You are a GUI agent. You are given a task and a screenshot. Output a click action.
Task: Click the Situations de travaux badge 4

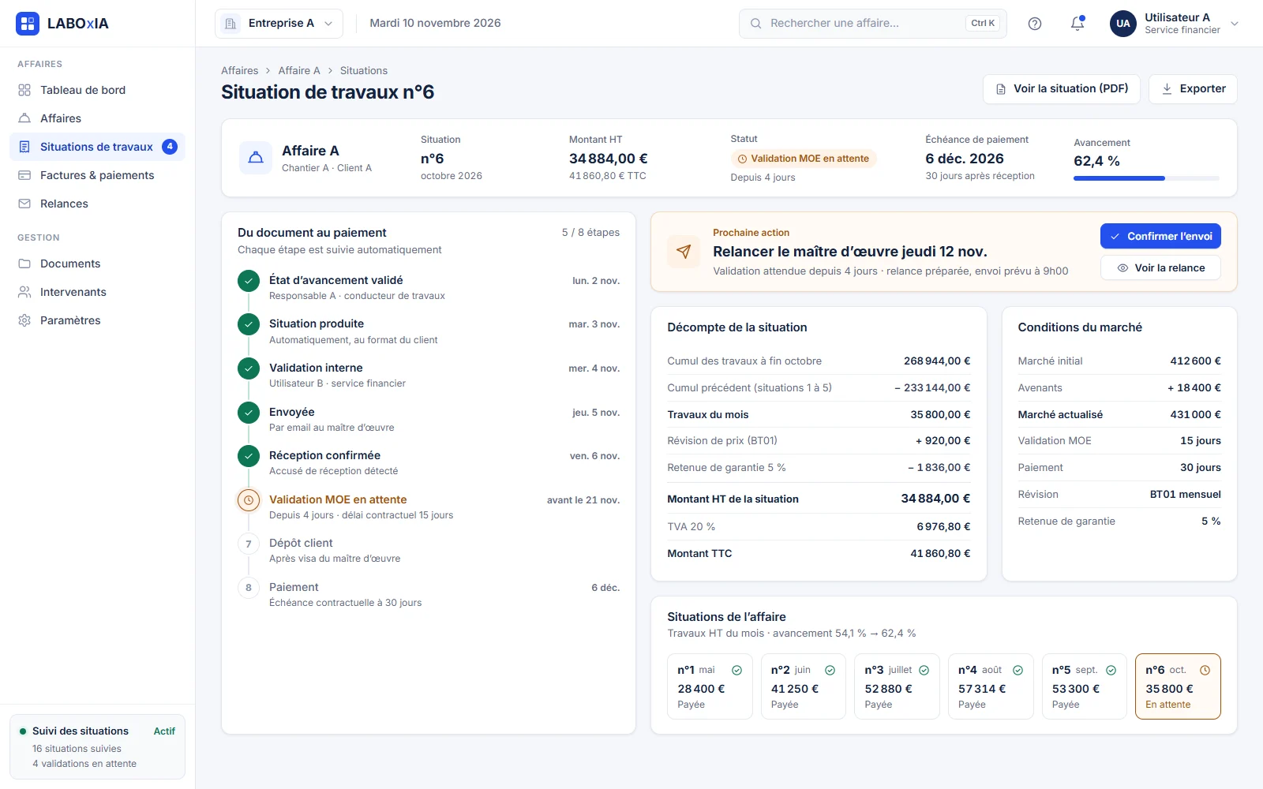coord(170,147)
